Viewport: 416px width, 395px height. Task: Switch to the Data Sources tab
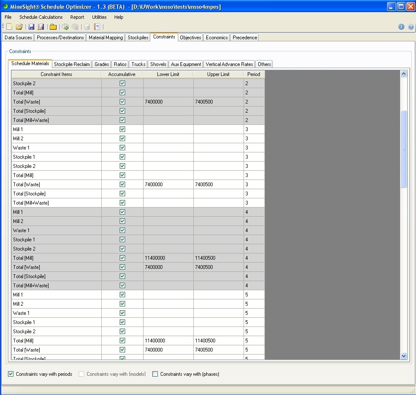18,37
